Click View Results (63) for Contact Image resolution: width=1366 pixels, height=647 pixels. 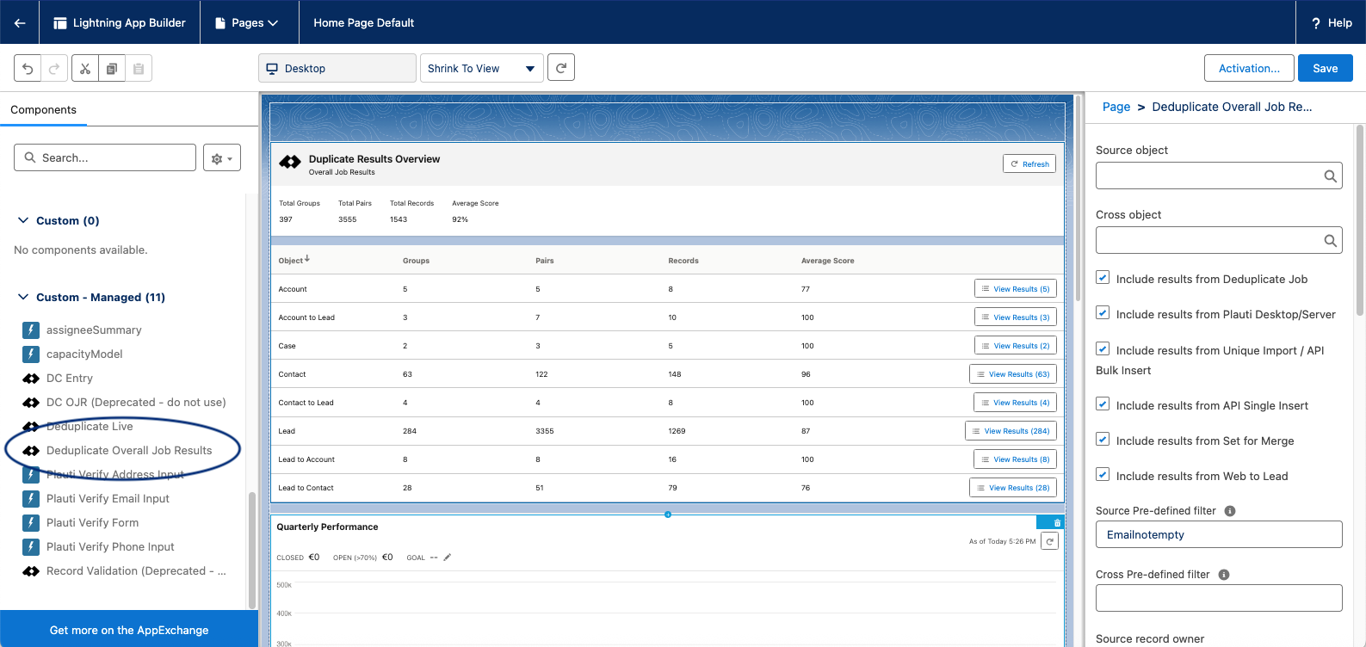pyautogui.click(x=1013, y=374)
